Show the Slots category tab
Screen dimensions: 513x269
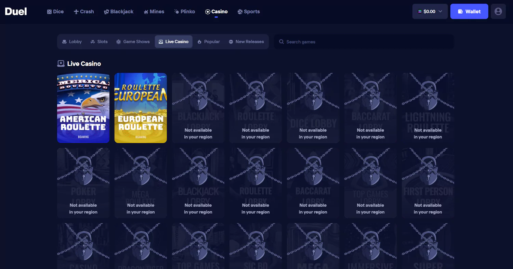tap(99, 42)
